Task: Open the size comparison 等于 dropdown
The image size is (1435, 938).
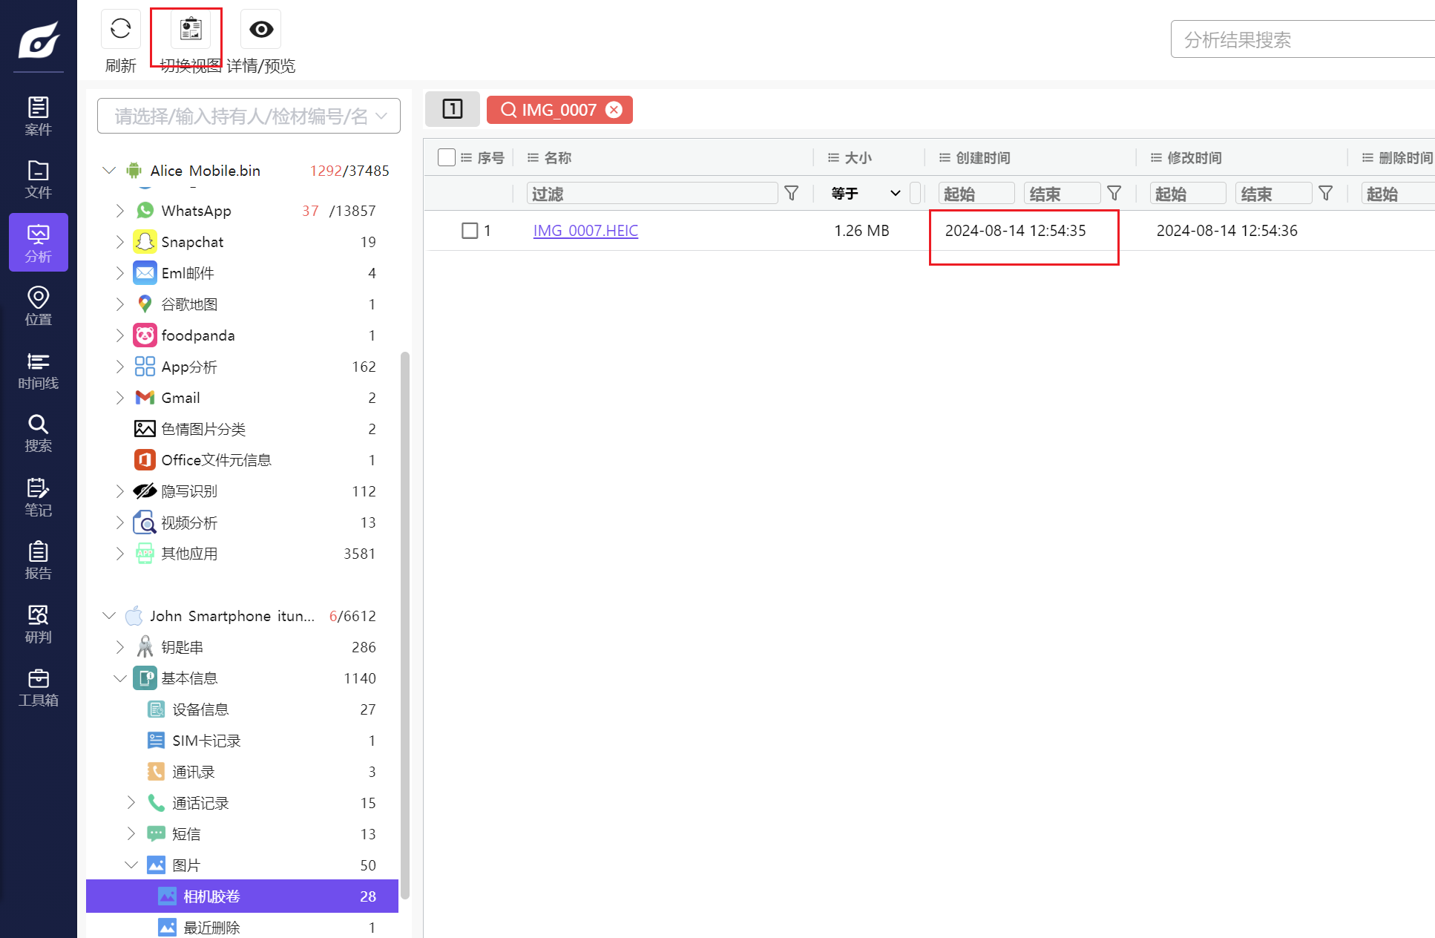Action: click(x=865, y=194)
